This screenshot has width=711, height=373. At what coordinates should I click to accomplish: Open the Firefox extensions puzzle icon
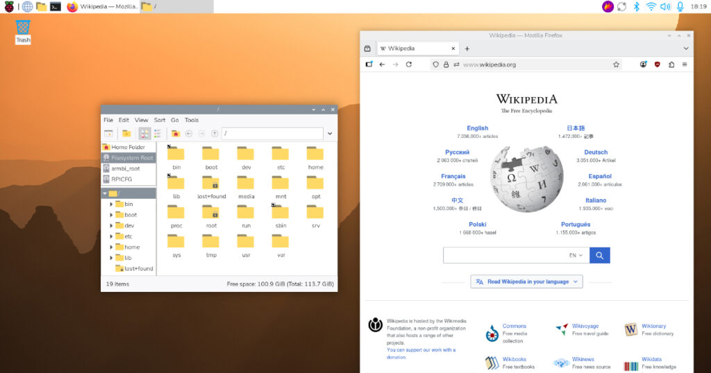click(671, 64)
